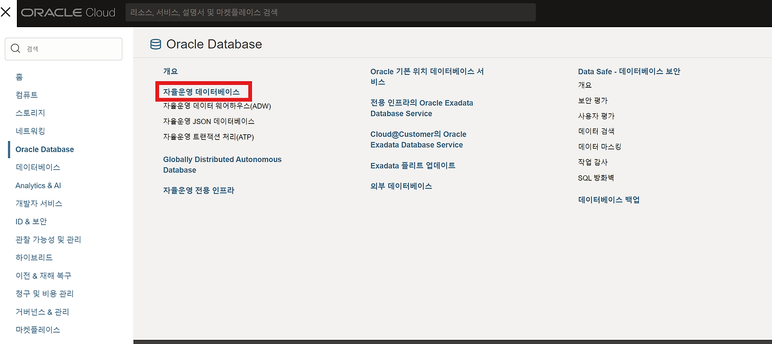Open the 데이터베이스 sidebar category
Viewport: 772px width, 344px height.
tap(38, 167)
